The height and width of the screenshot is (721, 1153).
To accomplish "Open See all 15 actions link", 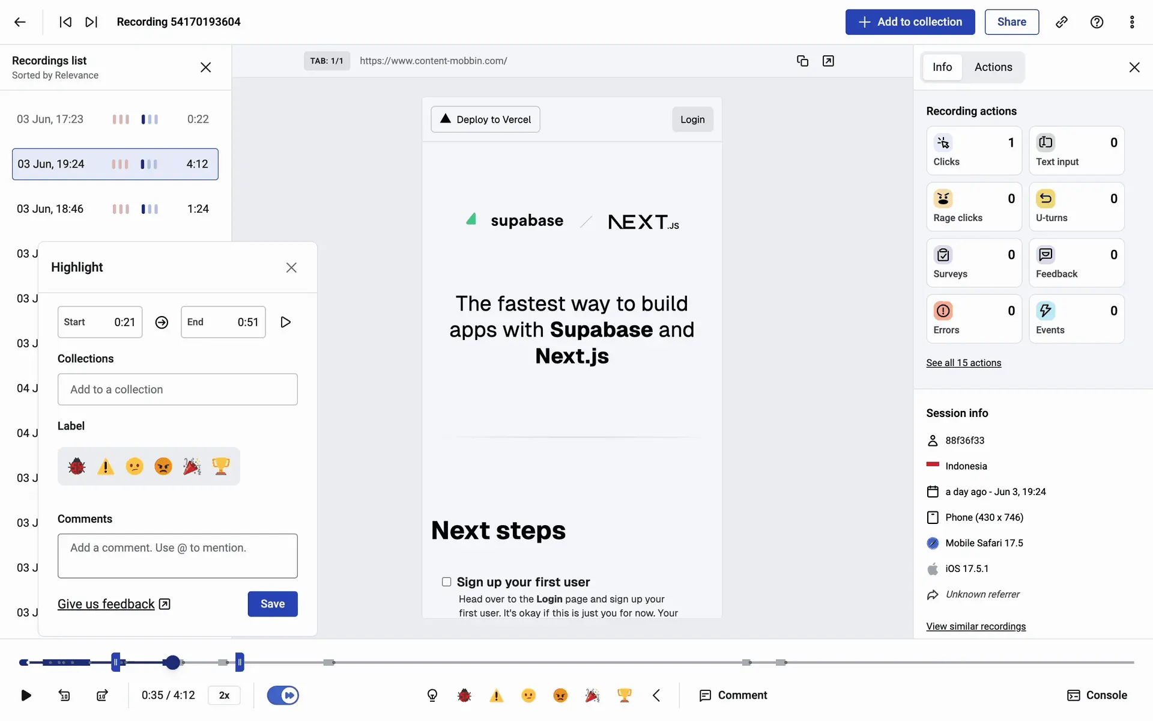I will tap(963, 363).
